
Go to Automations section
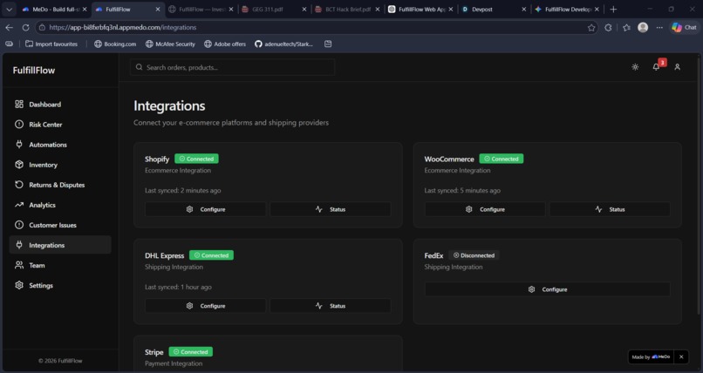(60, 145)
